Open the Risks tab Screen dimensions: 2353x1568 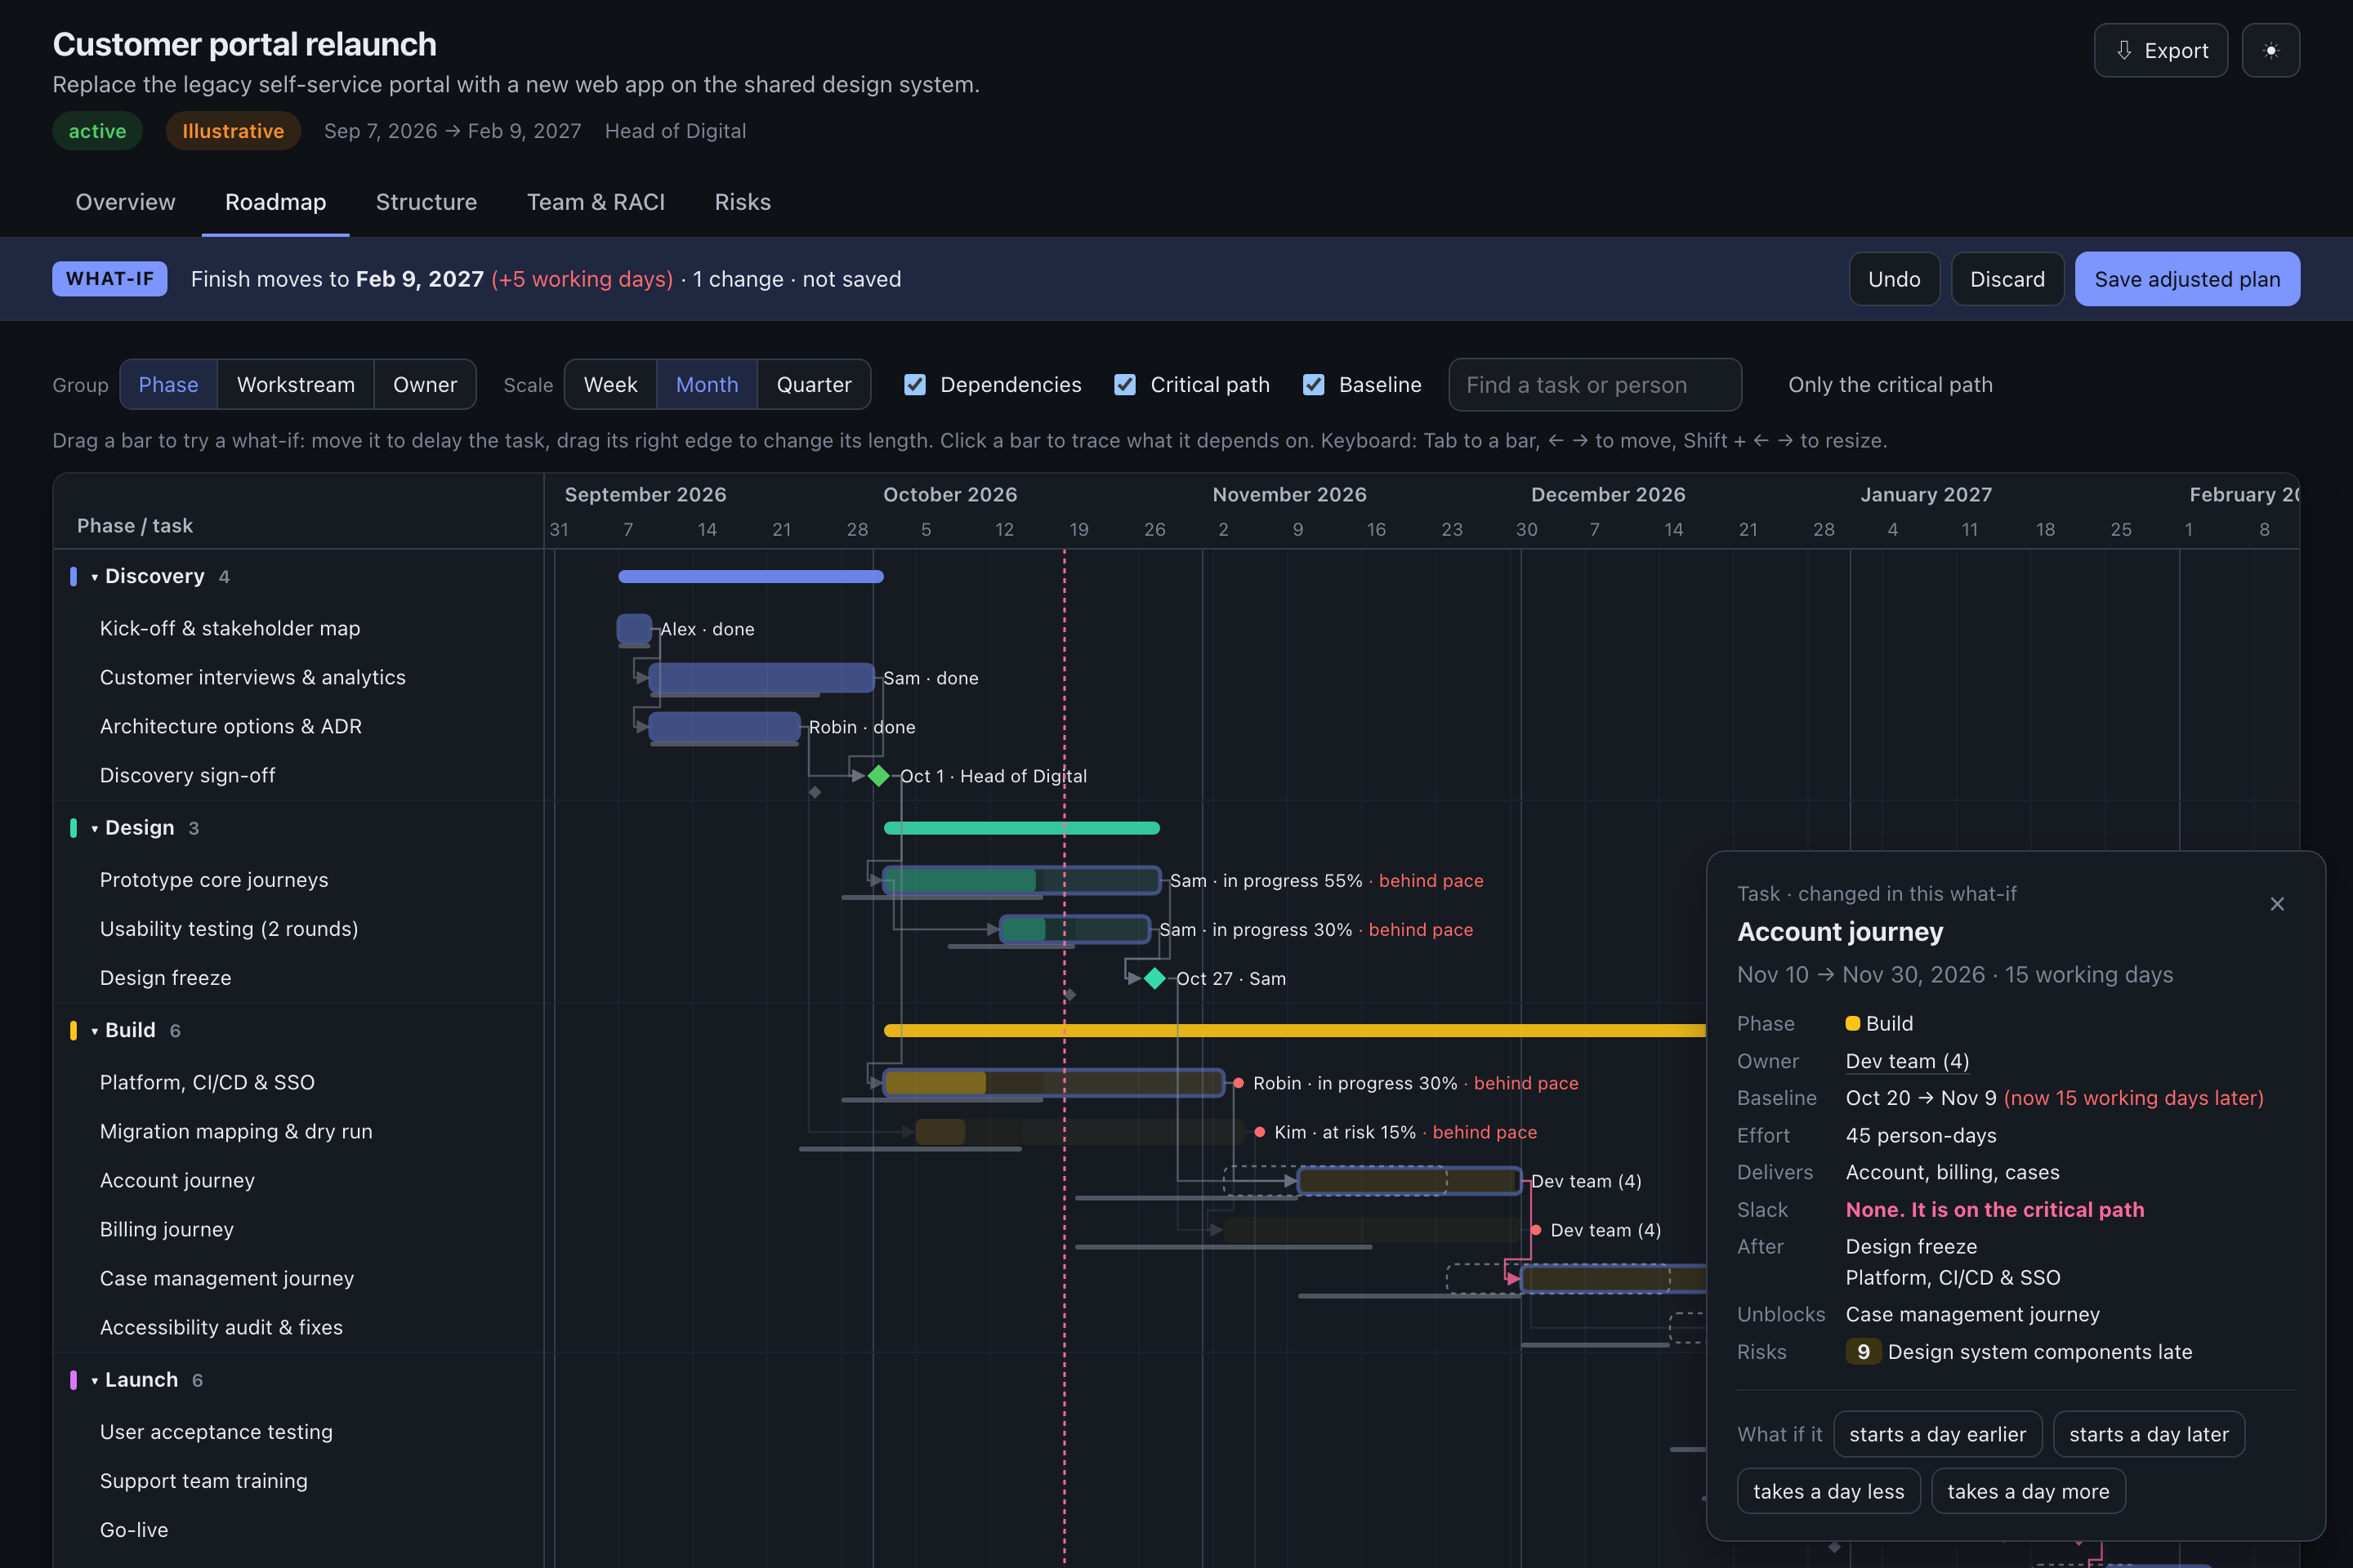click(x=743, y=202)
